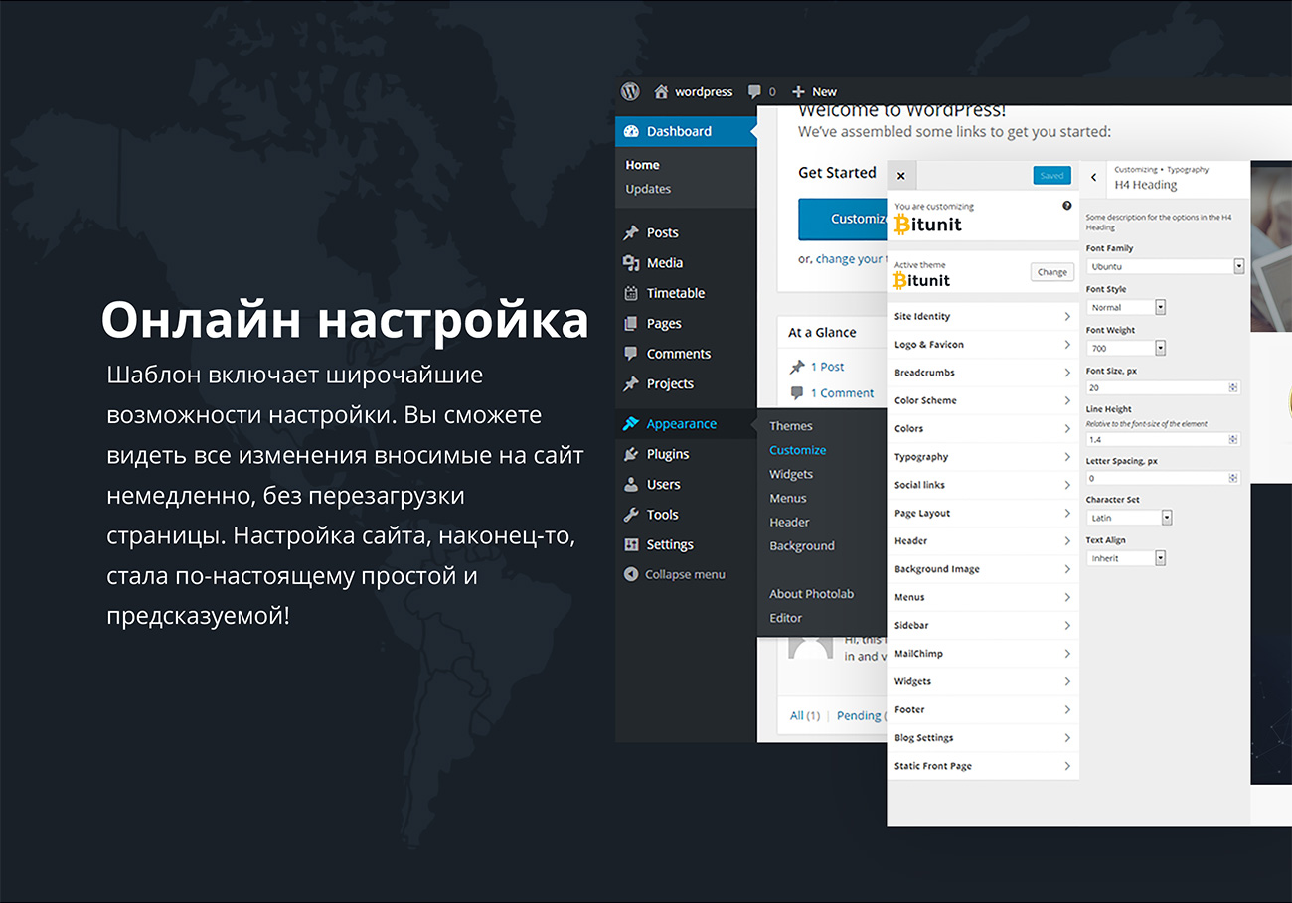
Task: Select Updates under Dashboard
Action: pyautogui.click(x=648, y=189)
